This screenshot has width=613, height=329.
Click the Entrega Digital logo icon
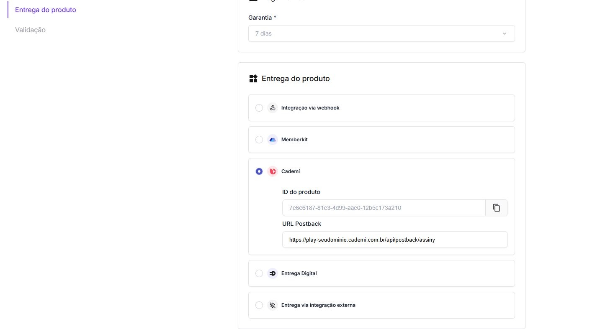point(273,273)
